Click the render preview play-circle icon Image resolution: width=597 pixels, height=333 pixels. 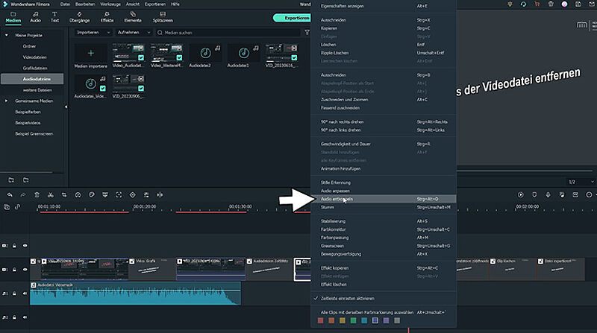[x=520, y=194]
